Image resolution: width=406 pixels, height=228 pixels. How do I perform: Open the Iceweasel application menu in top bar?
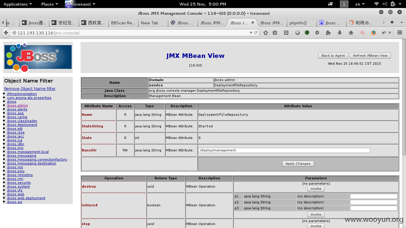(x=80, y=4)
